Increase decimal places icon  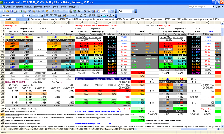(x=80, y=15)
